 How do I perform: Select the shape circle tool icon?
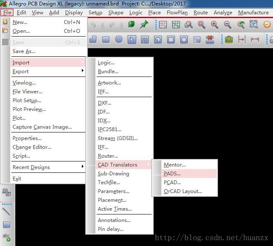(119, 40)
